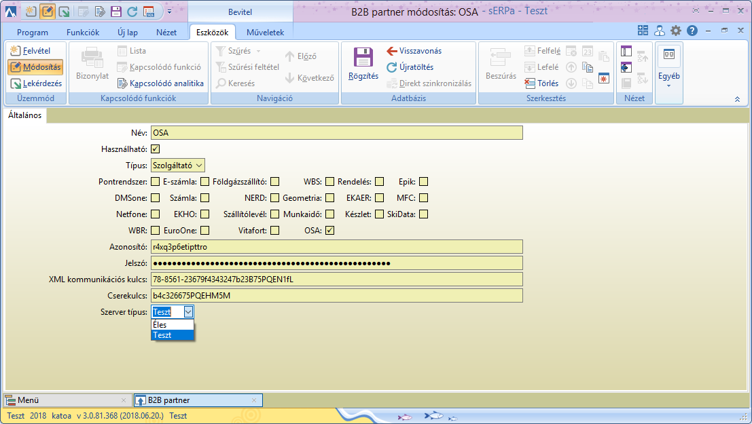Reload data with Újratöltés

tap(410, 67)
